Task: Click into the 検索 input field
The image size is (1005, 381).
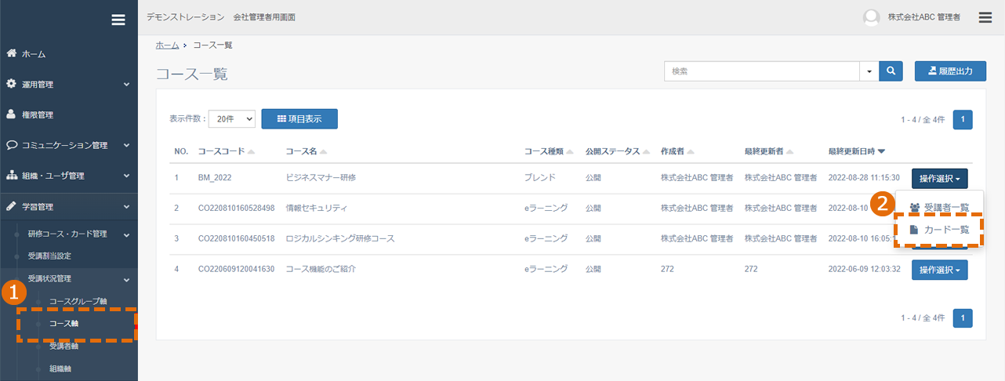Action: (762, 71)
